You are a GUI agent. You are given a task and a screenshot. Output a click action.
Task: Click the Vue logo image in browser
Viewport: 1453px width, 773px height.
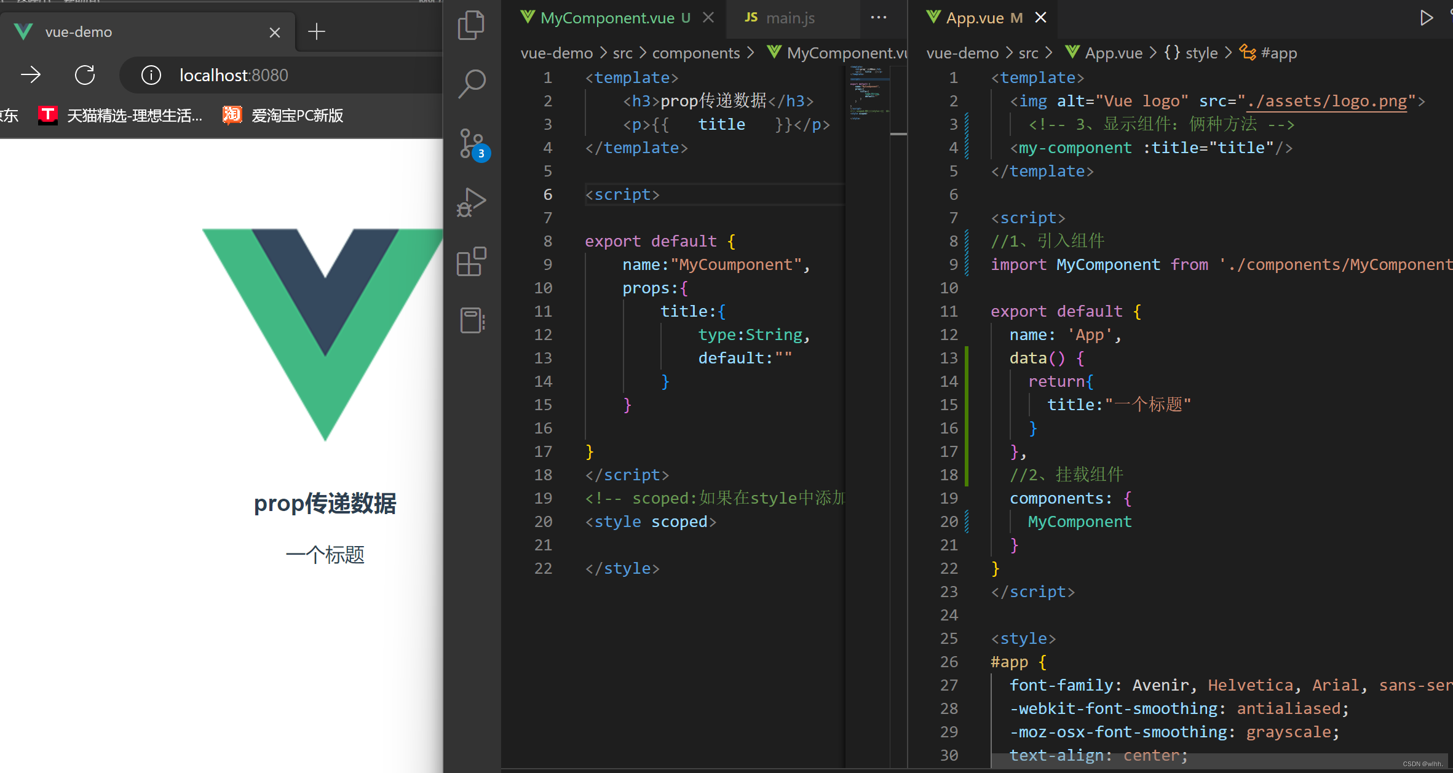tap(324, 335)
